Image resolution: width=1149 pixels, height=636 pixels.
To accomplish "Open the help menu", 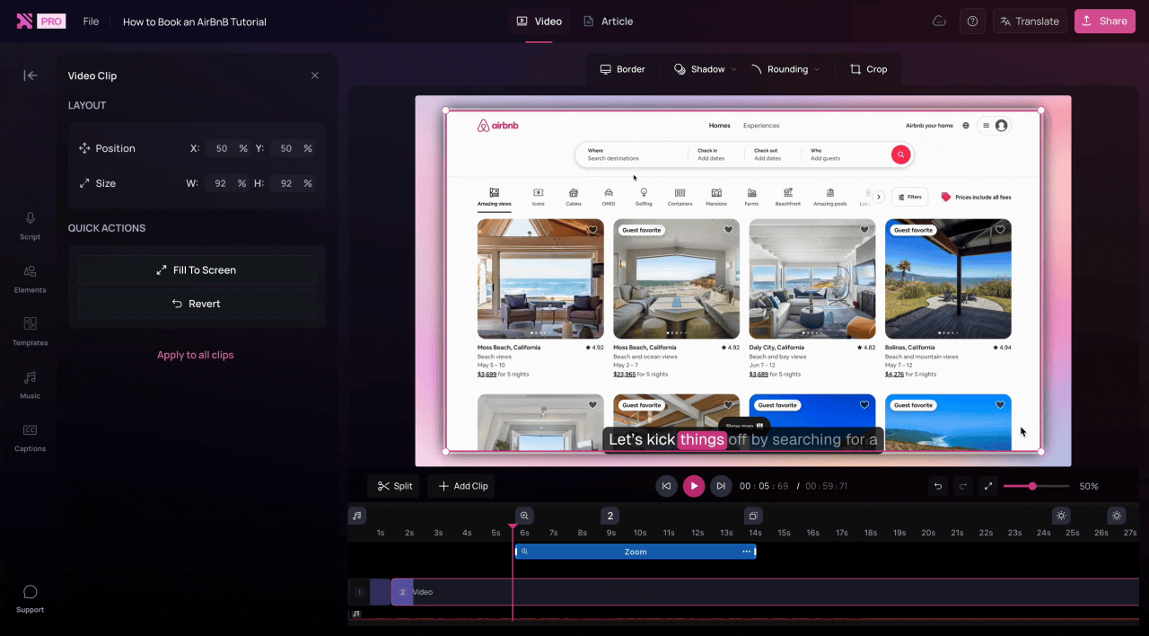I will click(x=972, y=20).
